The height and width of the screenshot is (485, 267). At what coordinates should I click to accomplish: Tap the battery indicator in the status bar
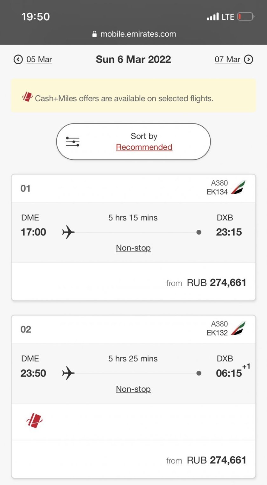pos(245,17)
